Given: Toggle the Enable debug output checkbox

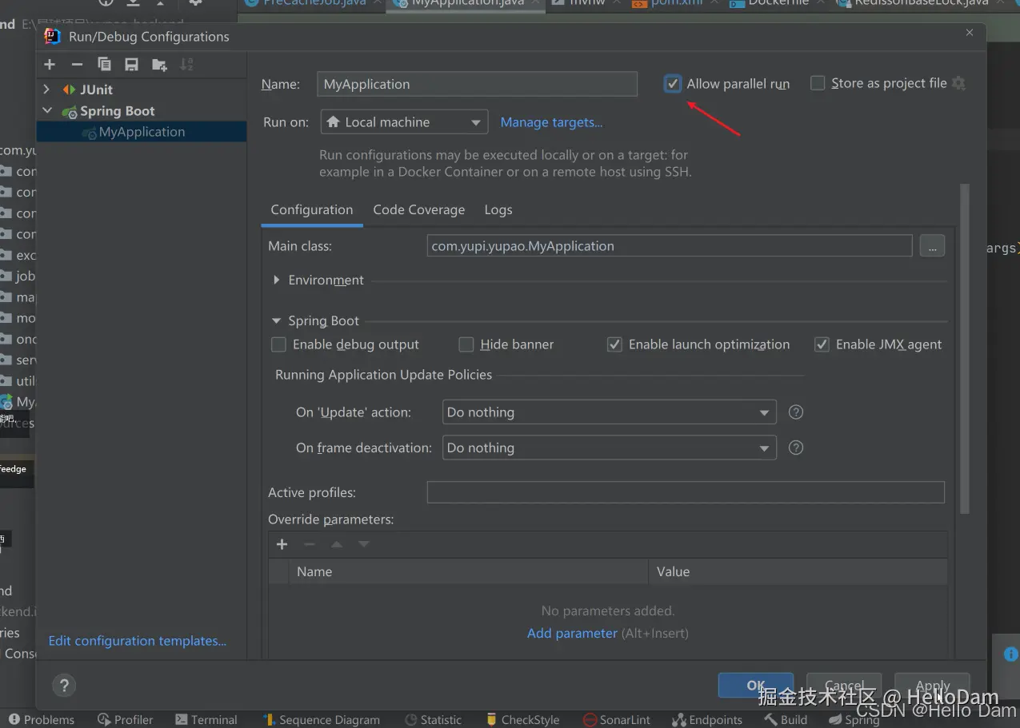Looking at the screenshot, I should (x=278, y=344).
